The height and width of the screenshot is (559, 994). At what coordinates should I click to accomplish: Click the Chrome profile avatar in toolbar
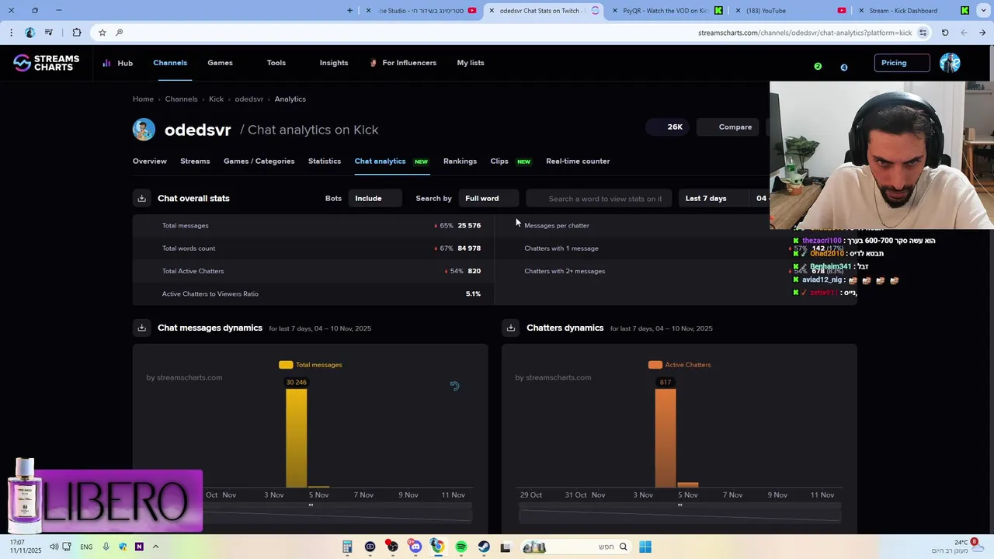tap(30, 33)
